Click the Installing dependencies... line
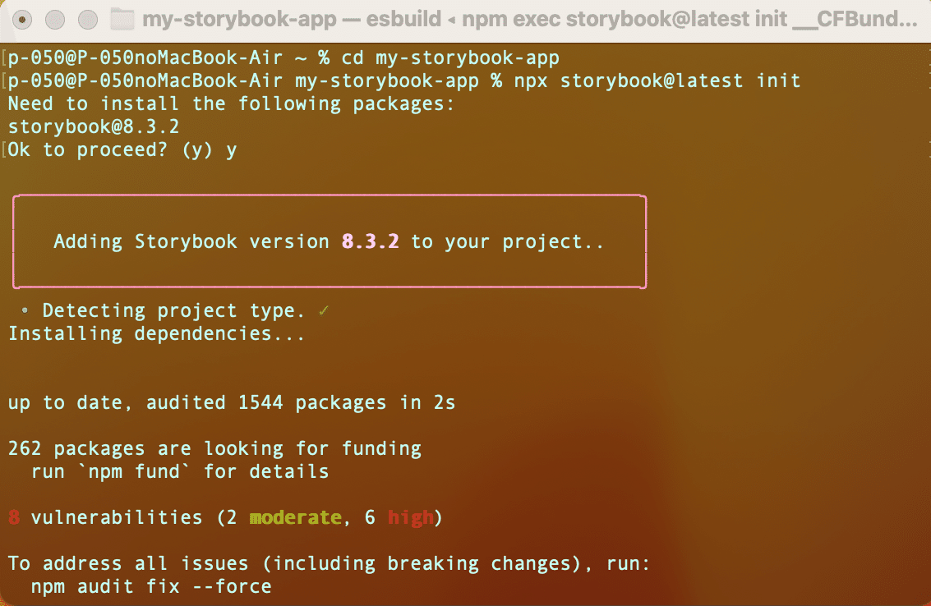Image resolution: width=931 pixels, height=606 pixels. 156,333
